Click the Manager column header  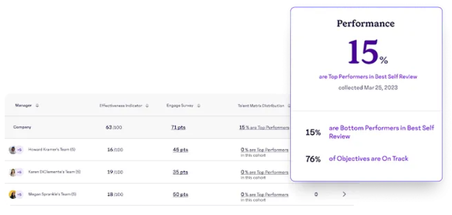pos(23,105)
